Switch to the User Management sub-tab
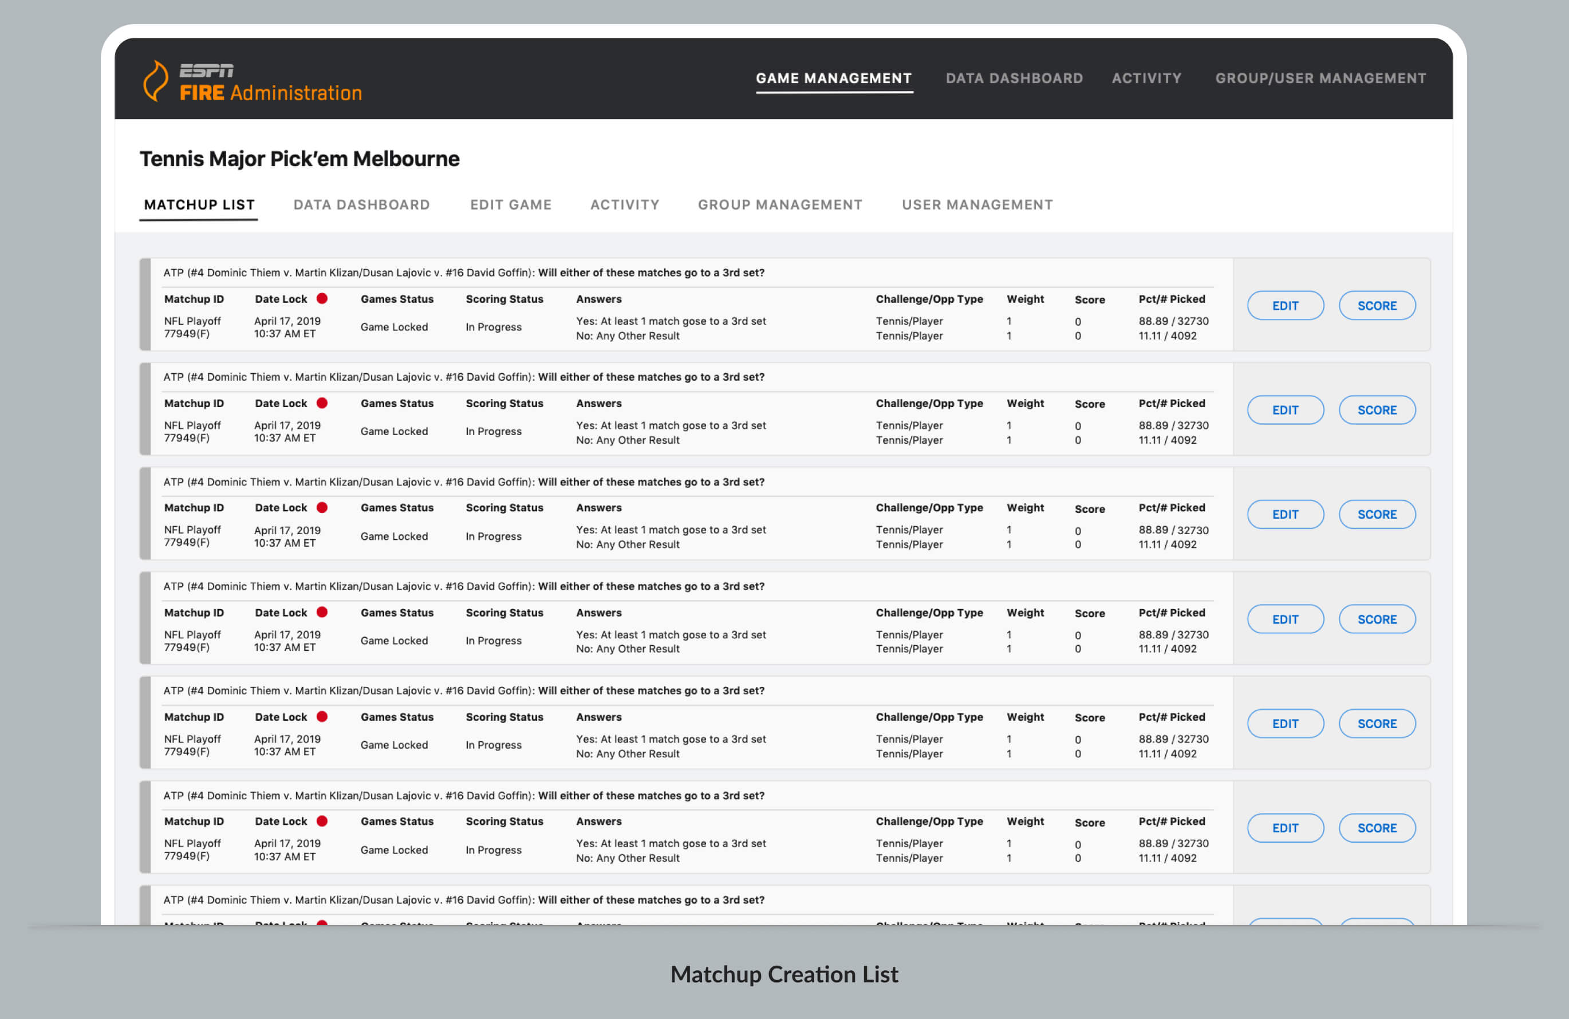 coord(977,205)
